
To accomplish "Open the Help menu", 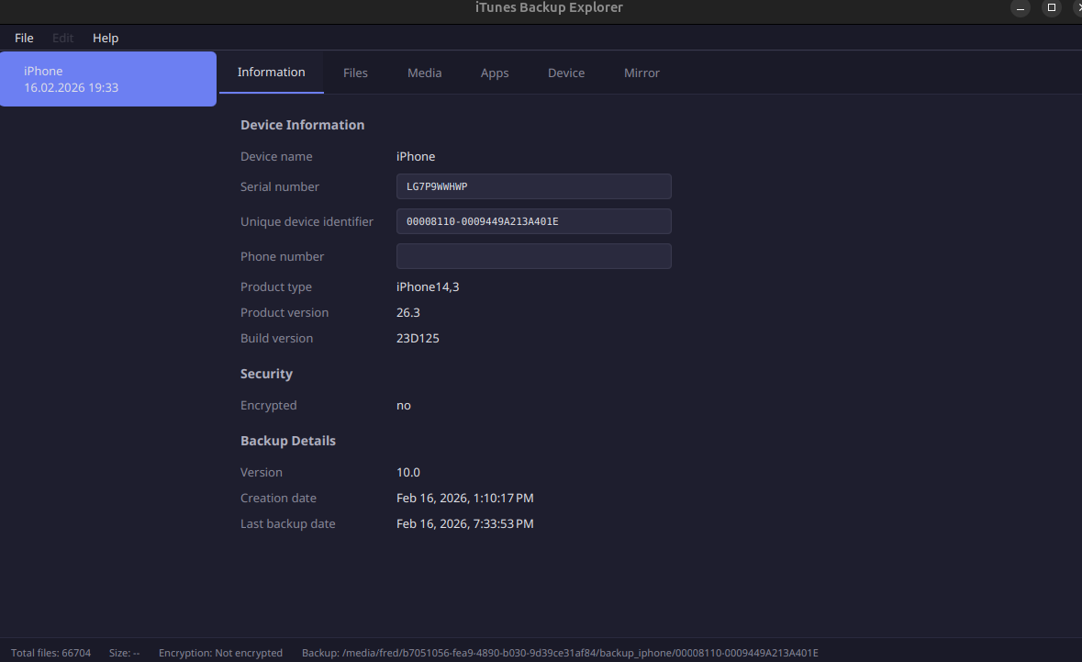I will pyautogui.click(x=106, y=38).
